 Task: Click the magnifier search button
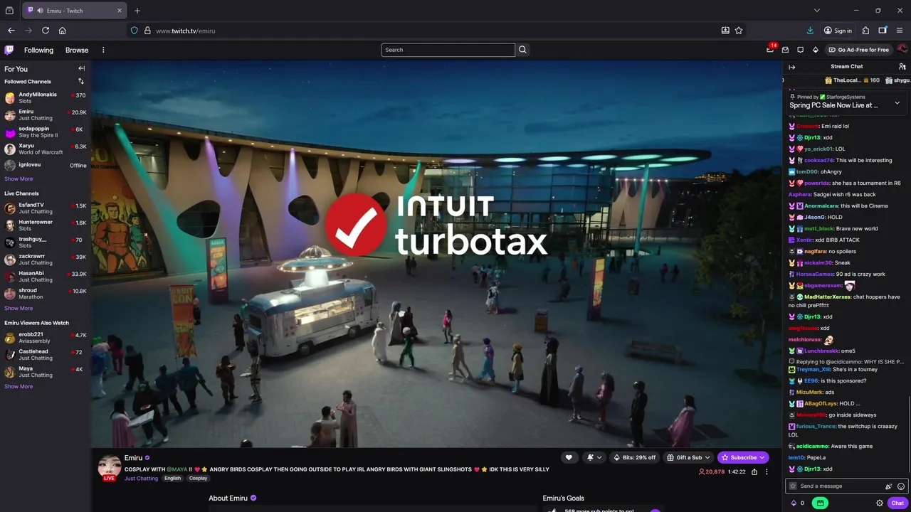coord(522,50)
